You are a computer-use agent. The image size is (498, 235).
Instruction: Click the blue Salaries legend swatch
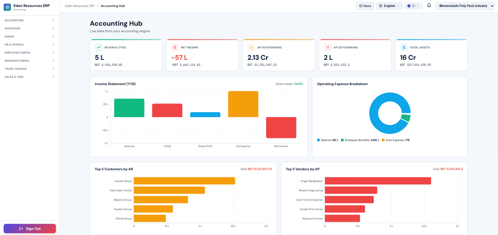tap(318, 140)
